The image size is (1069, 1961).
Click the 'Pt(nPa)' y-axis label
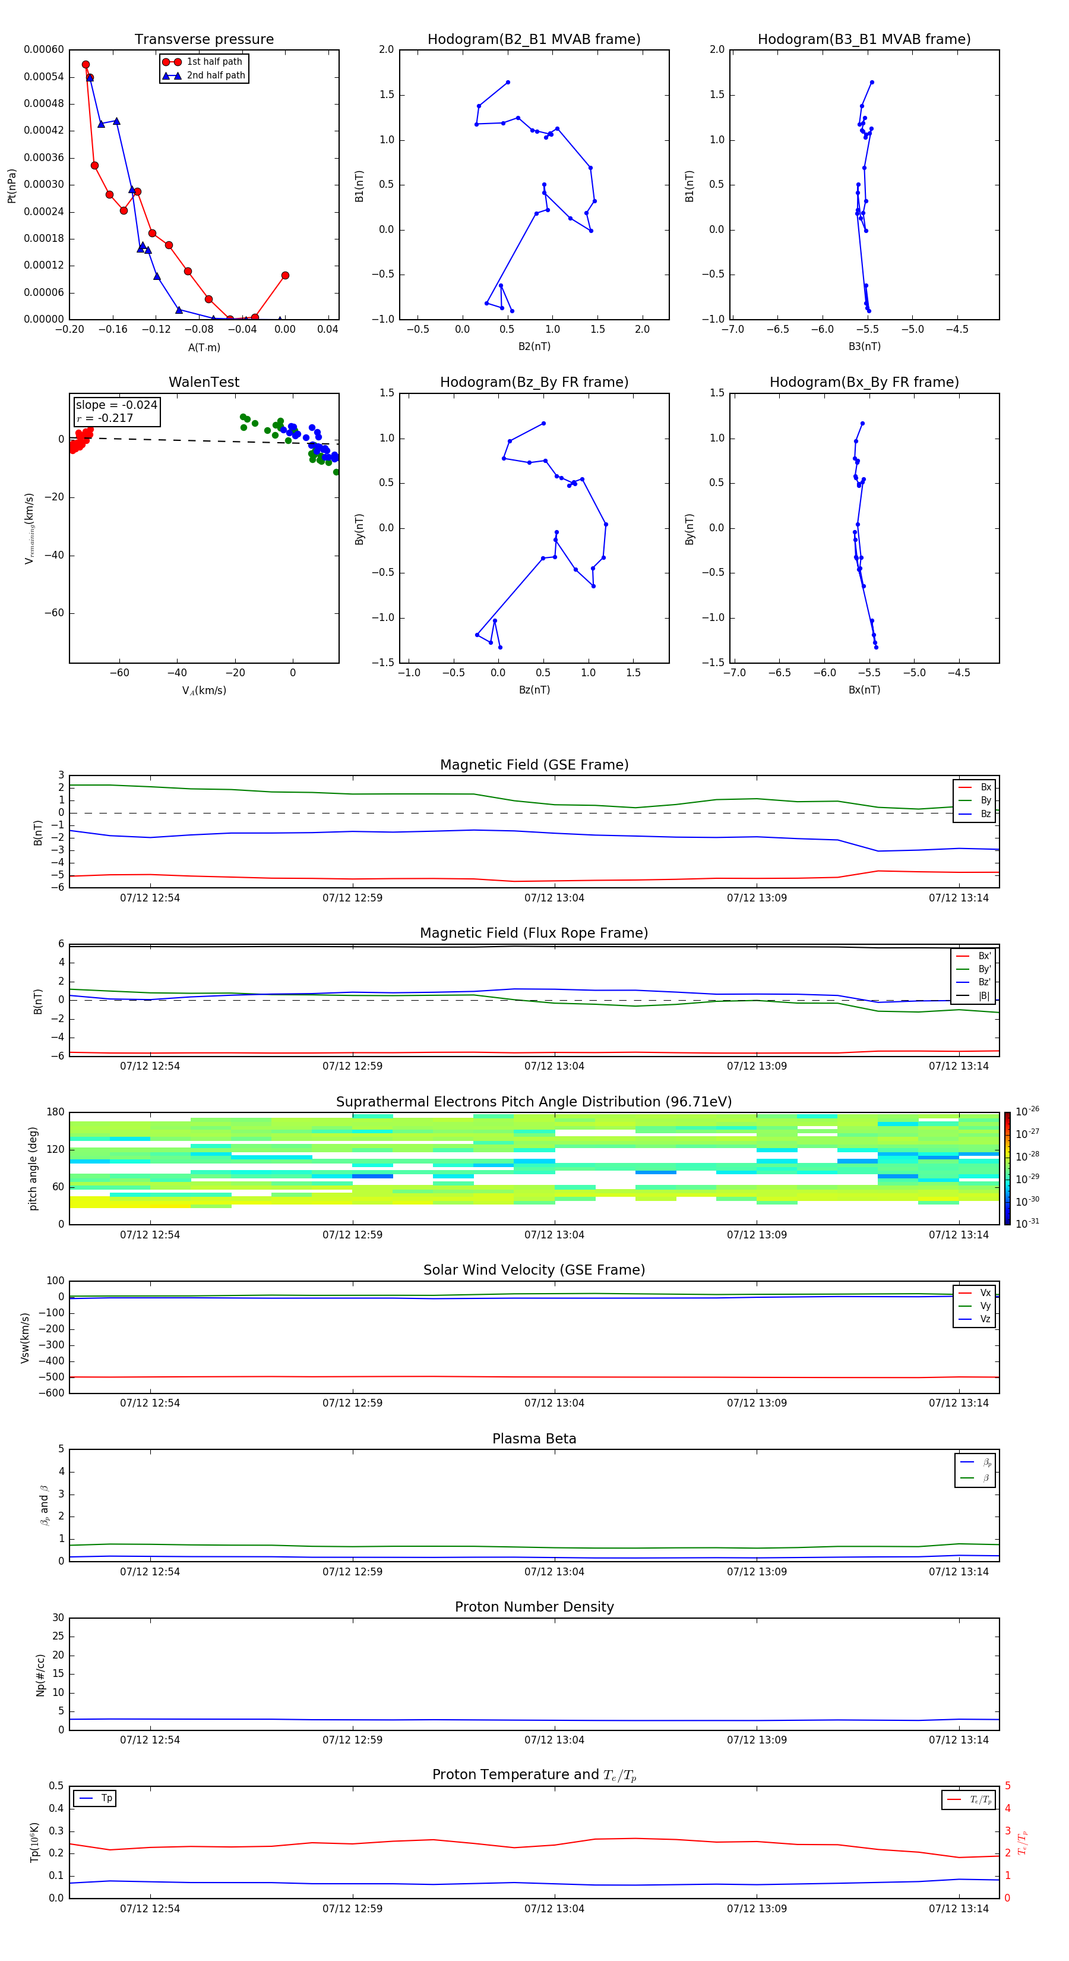[11, 186]
